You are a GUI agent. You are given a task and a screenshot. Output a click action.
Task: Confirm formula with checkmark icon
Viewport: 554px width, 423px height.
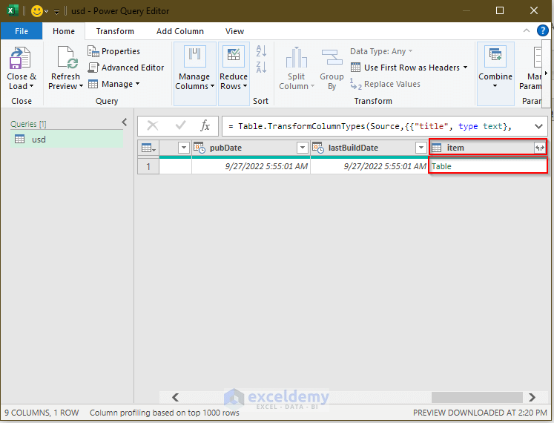tap(180, 125)
